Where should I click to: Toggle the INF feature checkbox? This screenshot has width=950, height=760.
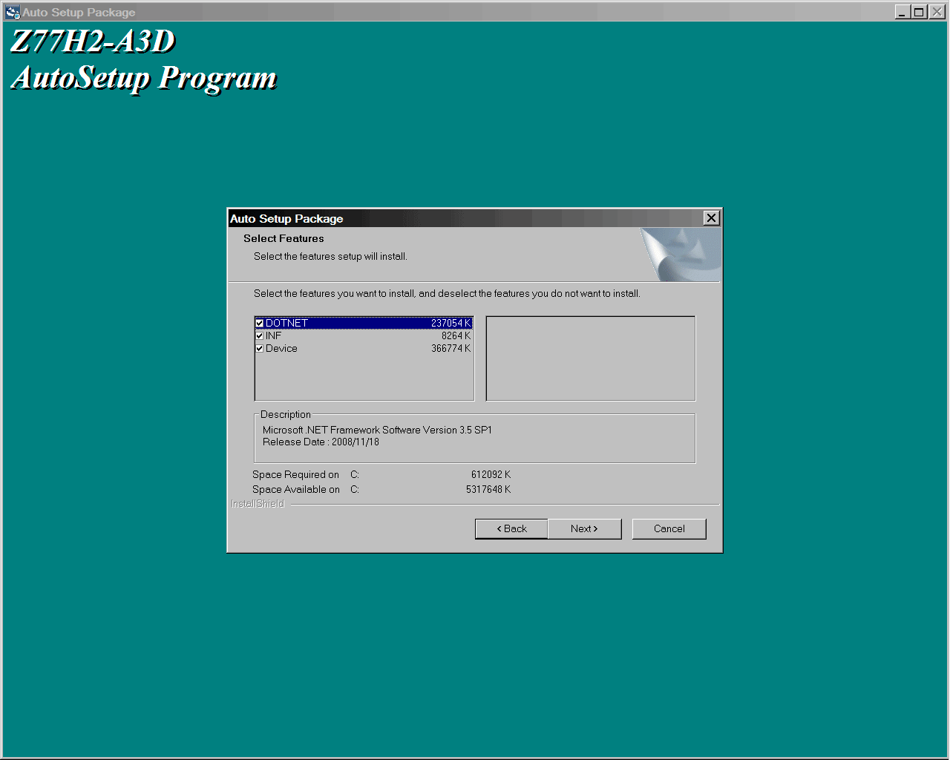[260, 335]
